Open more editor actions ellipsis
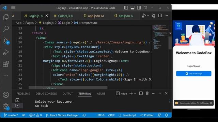Viewport: 218px width, 122px height. pos(166,16)
